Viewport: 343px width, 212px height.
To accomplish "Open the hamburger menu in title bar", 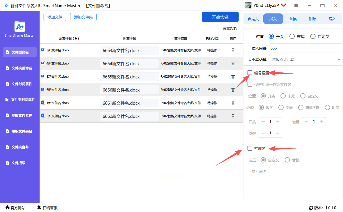I will [x=296, y=6].
